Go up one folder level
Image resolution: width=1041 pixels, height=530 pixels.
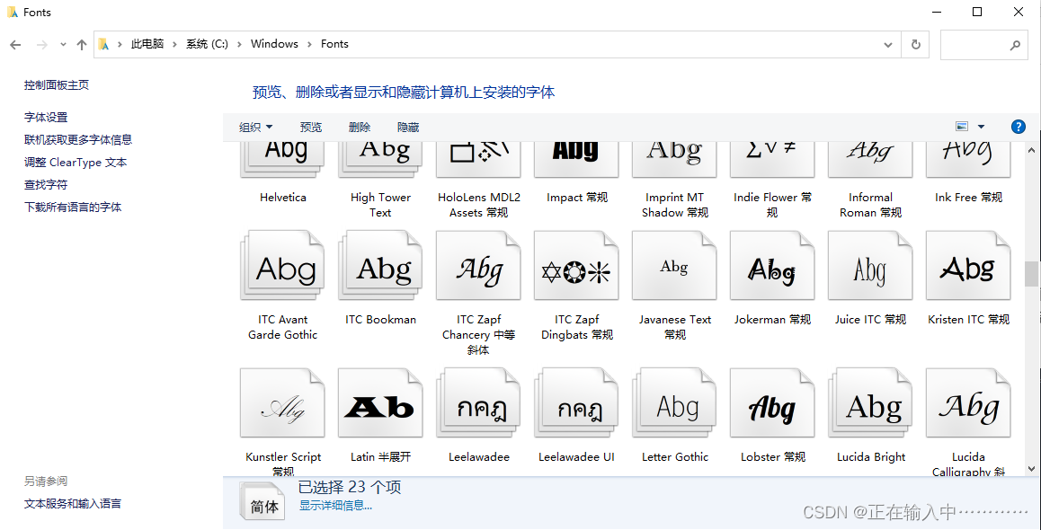pyautogui.click(x=82, y=44)
